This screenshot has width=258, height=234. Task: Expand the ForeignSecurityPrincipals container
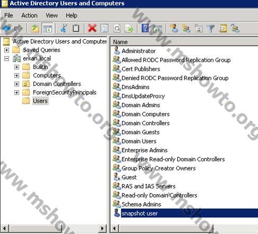[x=16, y=92]
